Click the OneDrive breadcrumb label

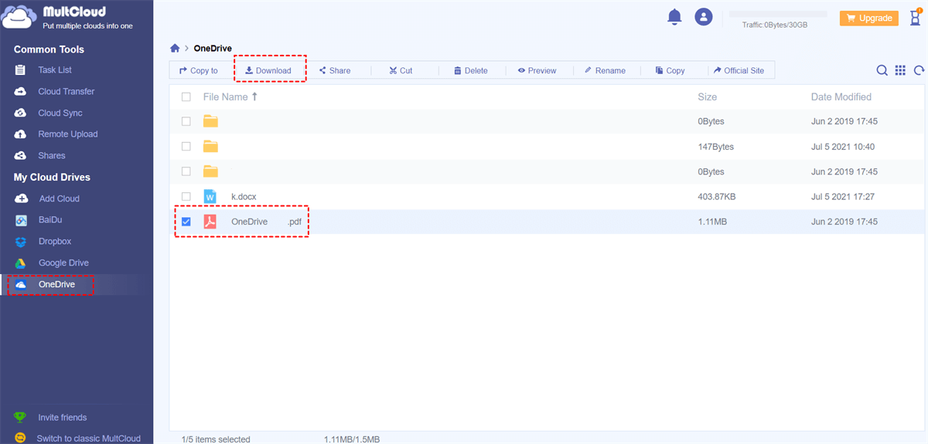pyautogui.click(x=213, y=49)
